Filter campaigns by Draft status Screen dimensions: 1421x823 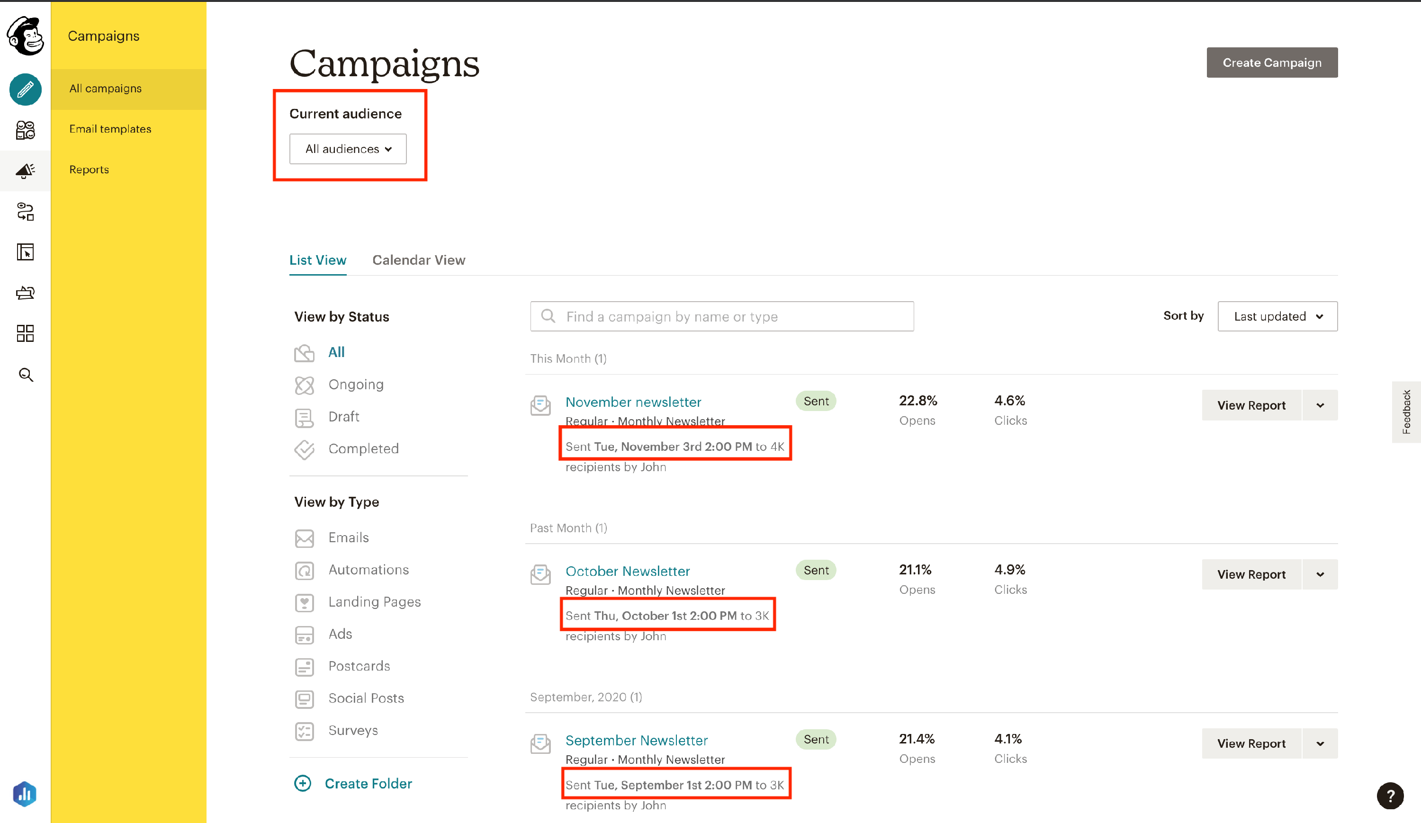point(343,417)
